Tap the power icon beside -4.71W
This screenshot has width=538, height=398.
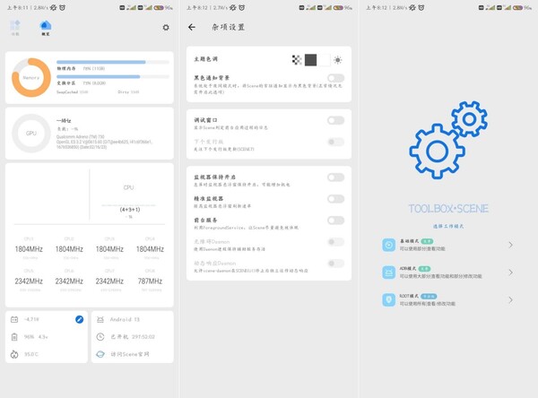(14, 319)
